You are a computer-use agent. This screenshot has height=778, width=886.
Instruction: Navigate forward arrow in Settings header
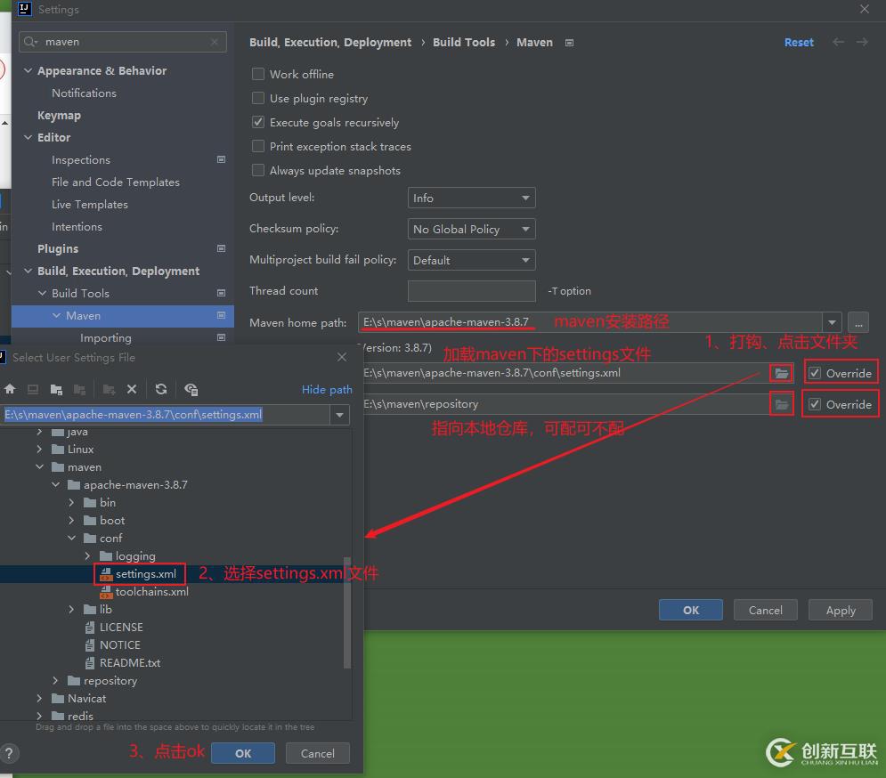[x=862, y=43]
